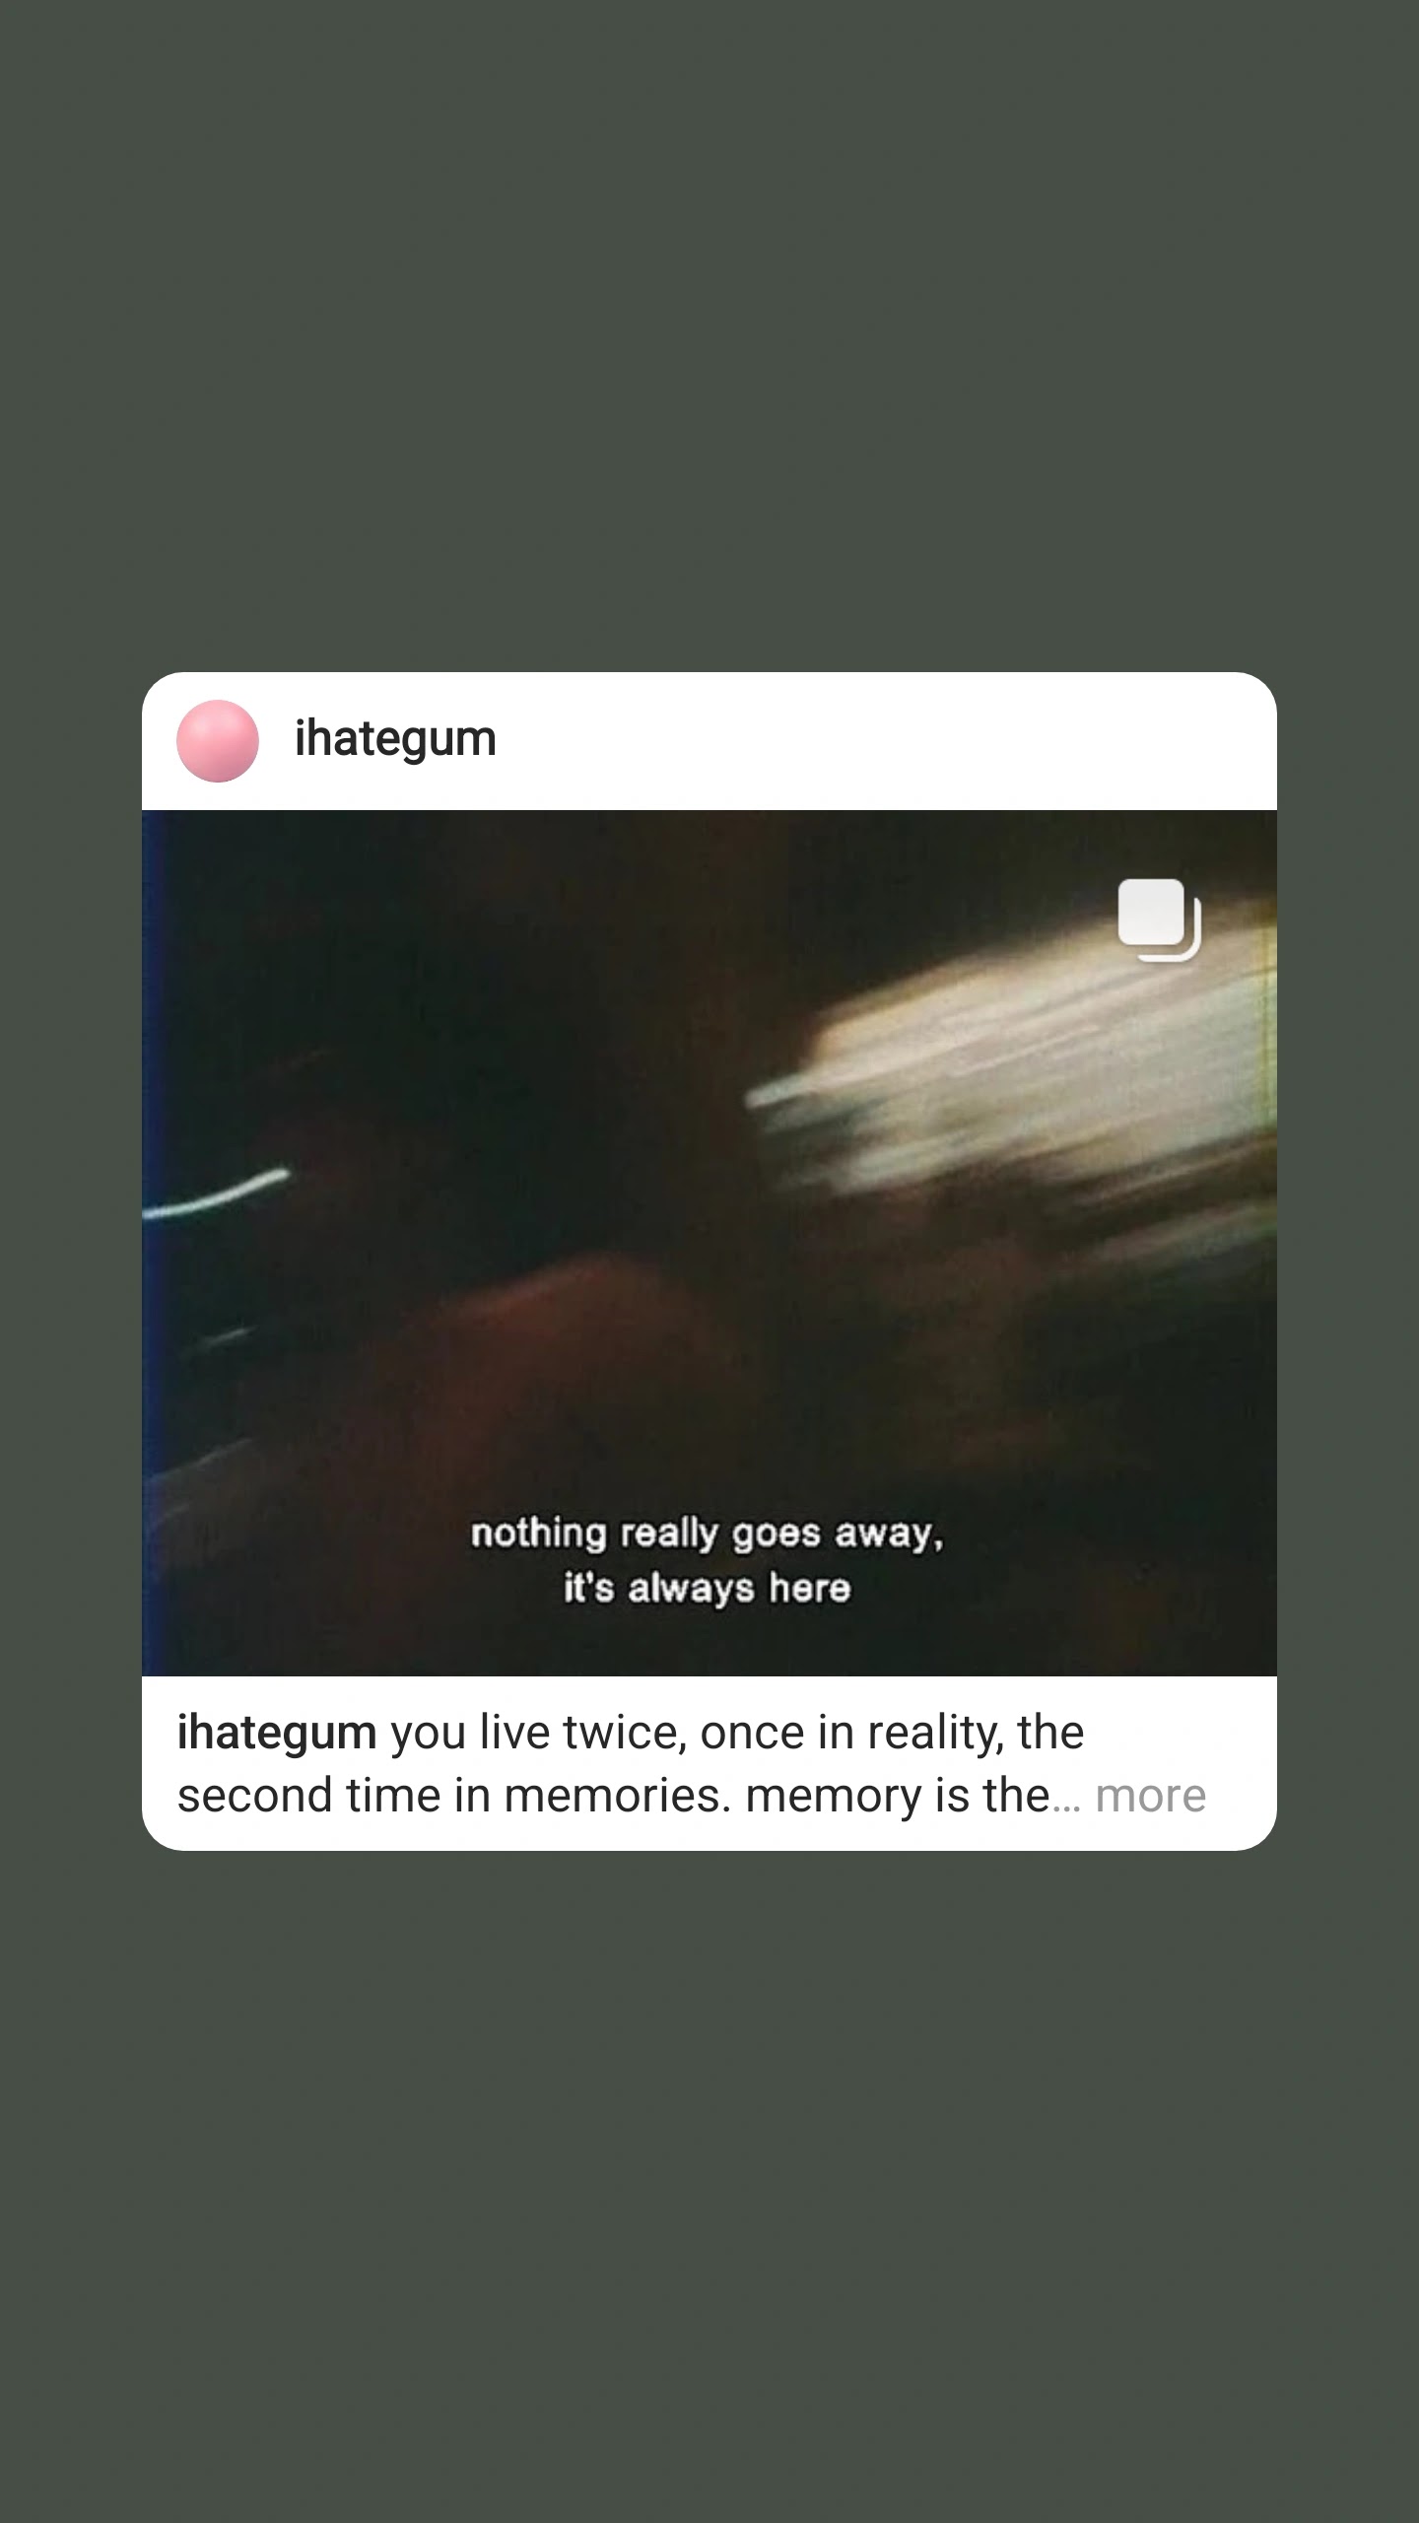Viewport: 1419px width, 2523px height.
Task: Tap the empty white header area beside the username
Action: (x=887, y=741)
